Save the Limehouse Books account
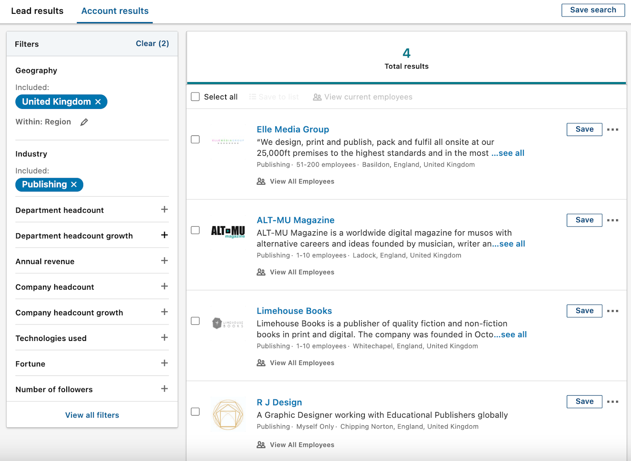 (x=584, y=311)
